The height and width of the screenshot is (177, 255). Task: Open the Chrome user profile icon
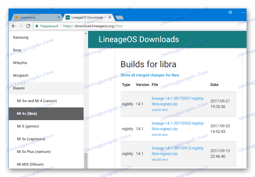point(230,12)
